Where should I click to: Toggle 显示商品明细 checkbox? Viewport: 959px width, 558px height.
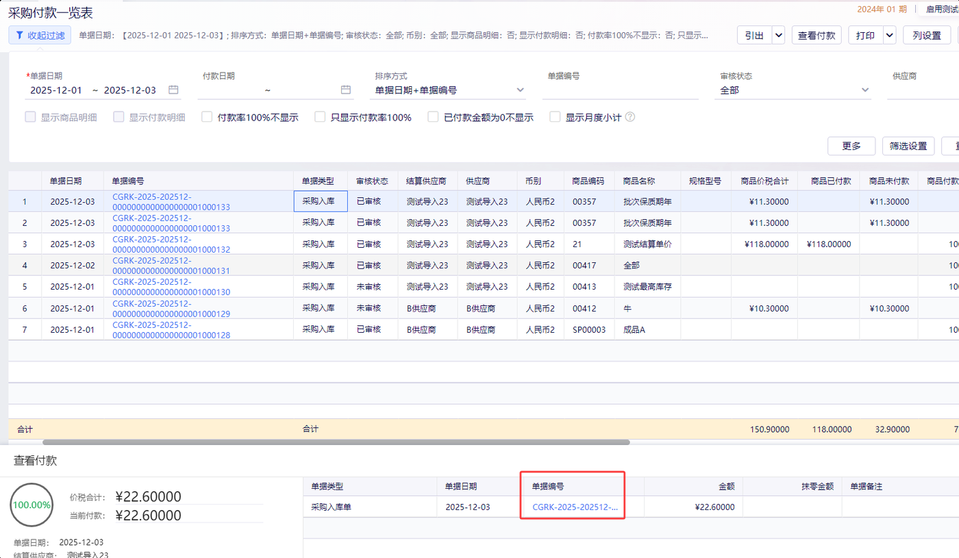pos(30,117)
